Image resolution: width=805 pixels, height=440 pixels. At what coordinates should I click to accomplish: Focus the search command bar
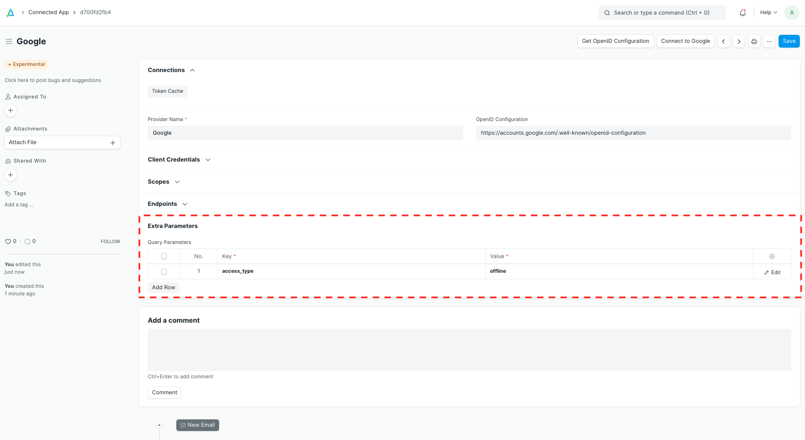click(662, 13)
